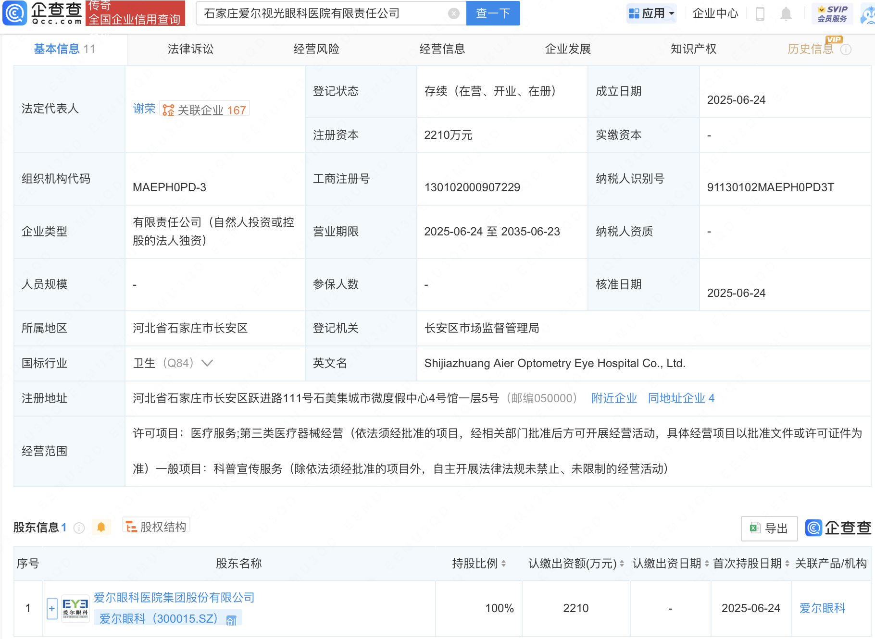Click the 企查查 watermark logo near export
This screenshot has width=875, height=639.
(x=838, y=528)
